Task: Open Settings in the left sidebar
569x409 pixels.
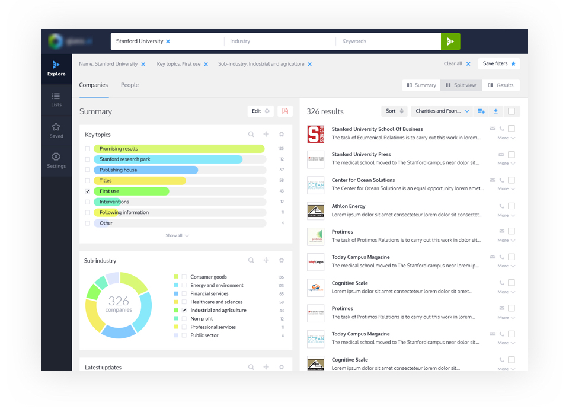Action: (x=56, y=161)
